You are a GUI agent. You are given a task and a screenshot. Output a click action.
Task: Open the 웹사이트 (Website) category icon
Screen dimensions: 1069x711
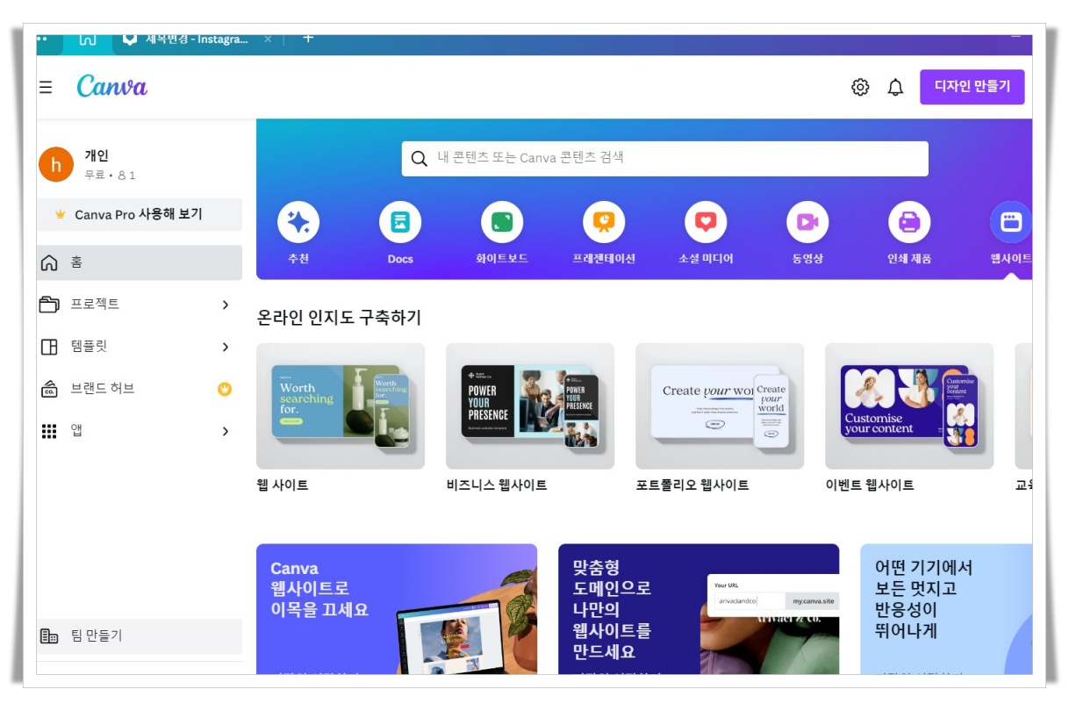pyautogui.click(x=1010, y=222)
